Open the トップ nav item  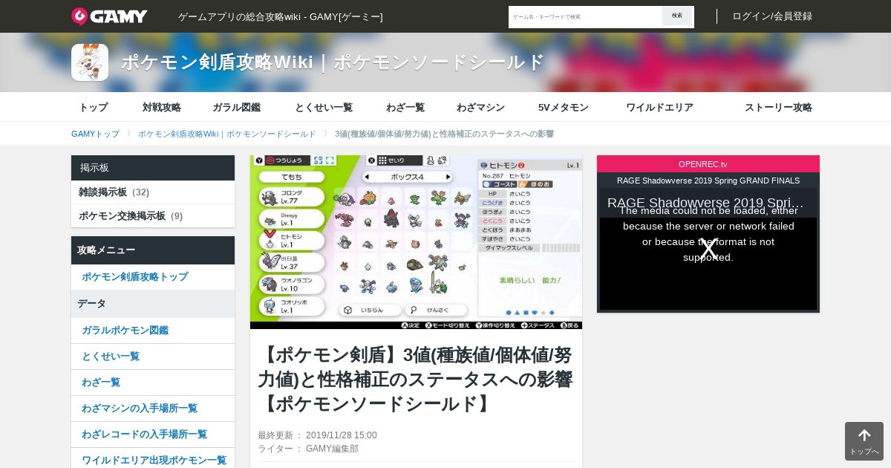click(94, 107)
